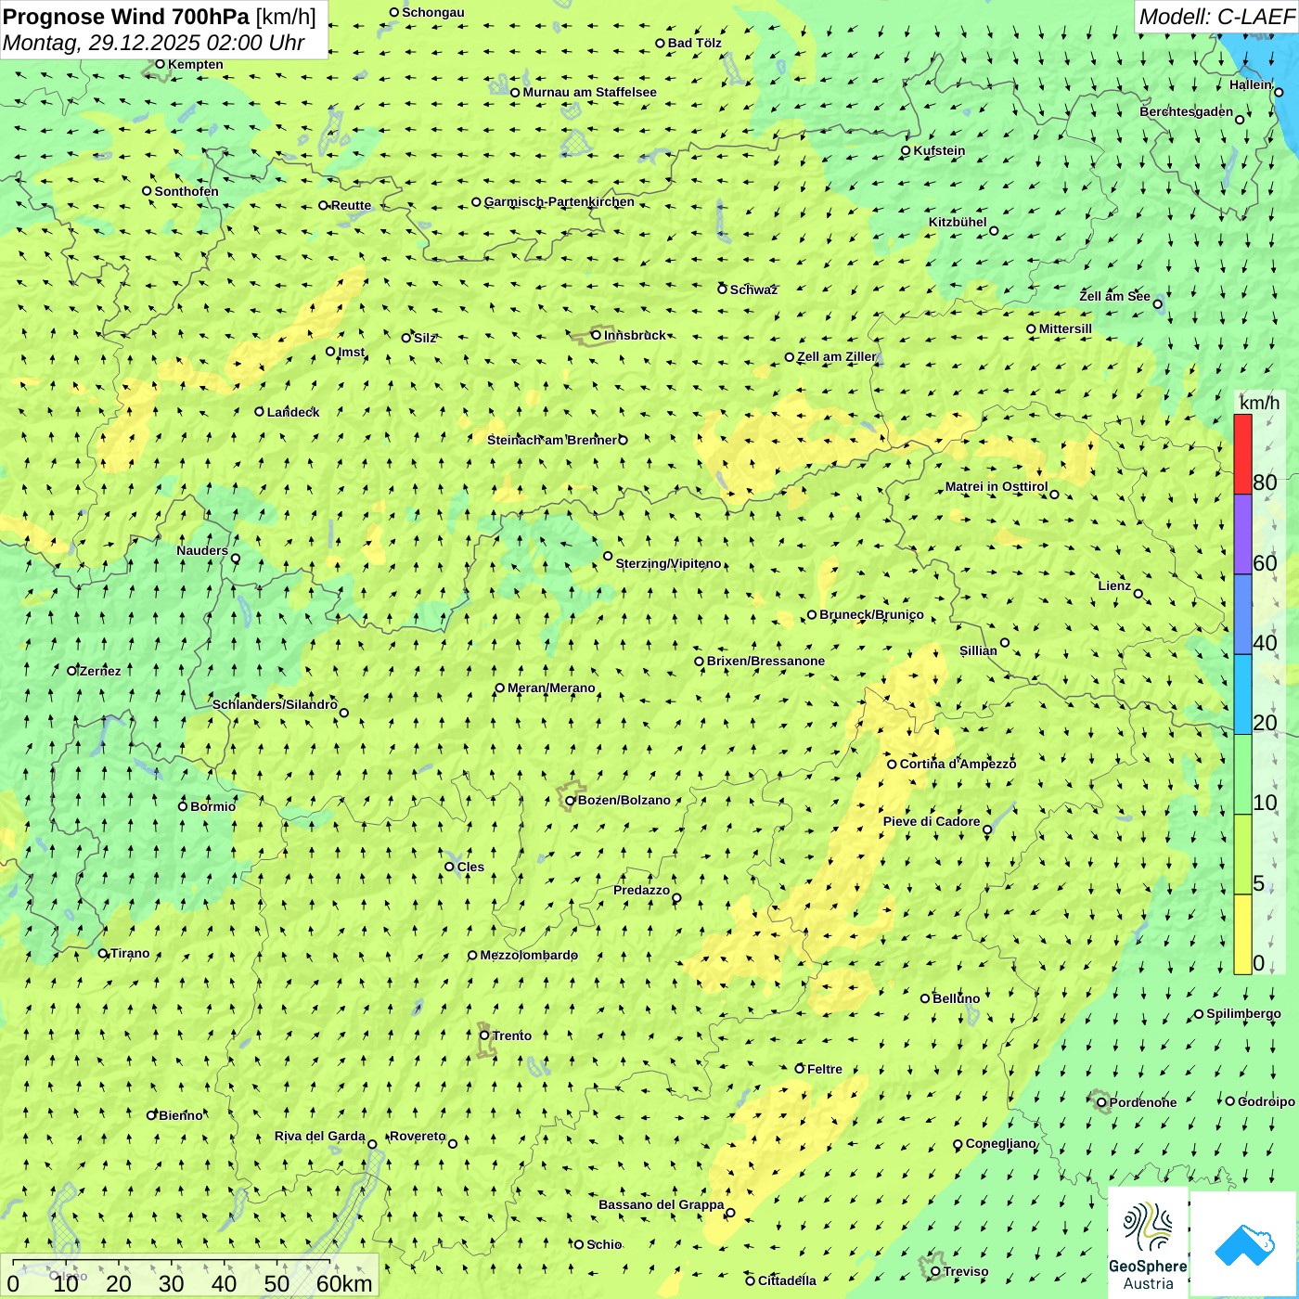Click the 'Mittersill' label
The width and height of the screenshot is (1299, 1299).
[x=1065, y=328]
